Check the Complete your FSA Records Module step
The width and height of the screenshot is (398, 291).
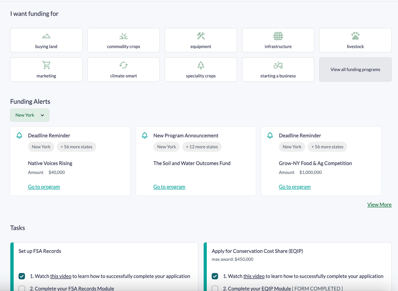(22, 288)
